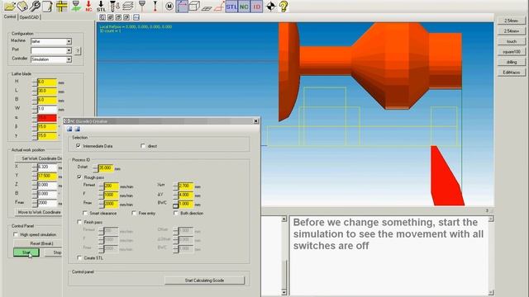This screenshot has height=297, width=529.
Task: Open the Machine dropdown showing lathe
Action: 69,41
